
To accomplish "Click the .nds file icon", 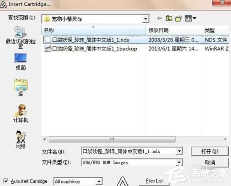I will click(48, 40).
